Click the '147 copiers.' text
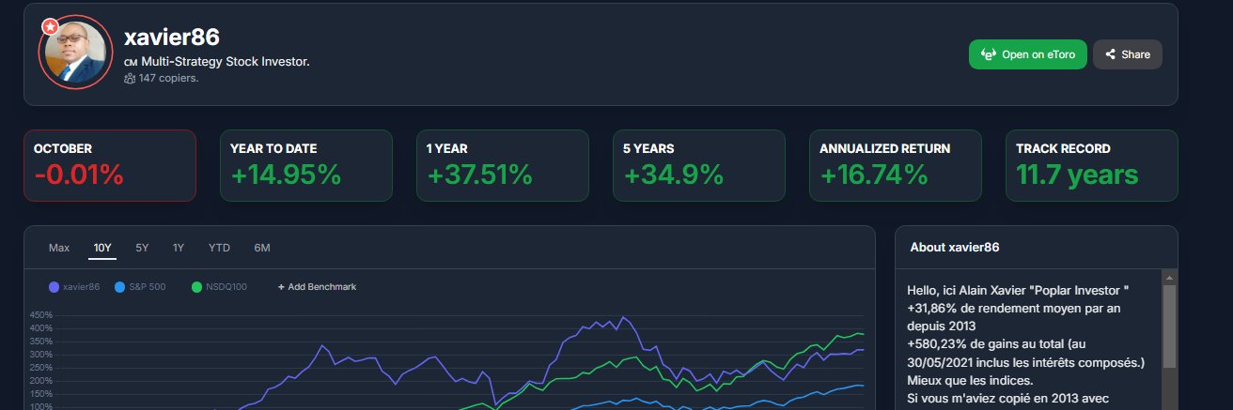Viewport: 1233px width, 410px height. 169,79
